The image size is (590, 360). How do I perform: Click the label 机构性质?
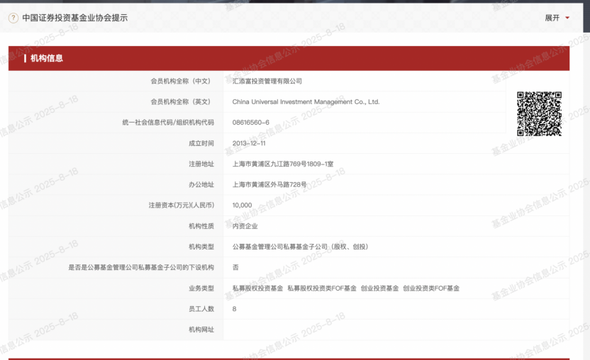[201, 226]
